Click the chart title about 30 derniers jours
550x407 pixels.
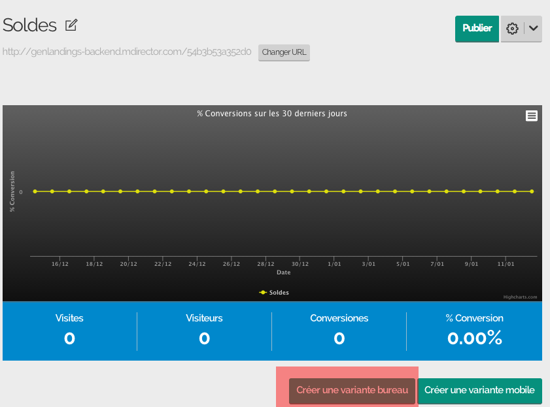tap(272, 114)
